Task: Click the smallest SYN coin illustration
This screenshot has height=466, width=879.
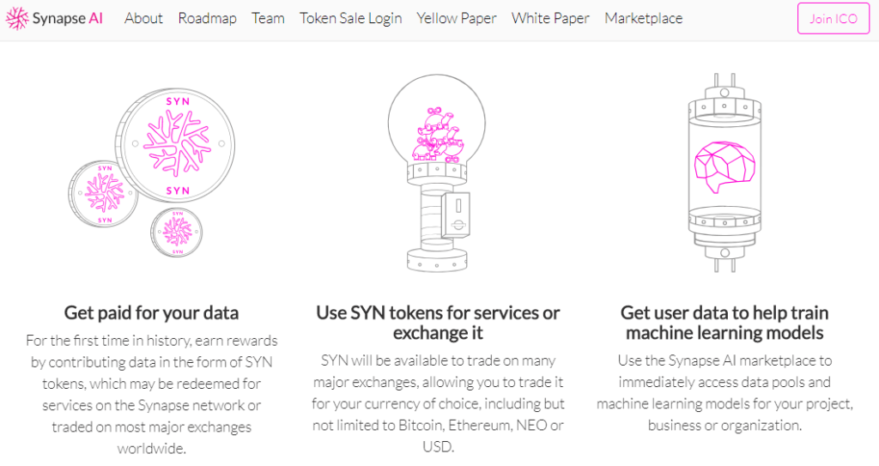Action: coord(177,233)
